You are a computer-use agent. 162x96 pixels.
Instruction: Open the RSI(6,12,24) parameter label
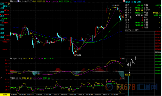coord(16,78)
